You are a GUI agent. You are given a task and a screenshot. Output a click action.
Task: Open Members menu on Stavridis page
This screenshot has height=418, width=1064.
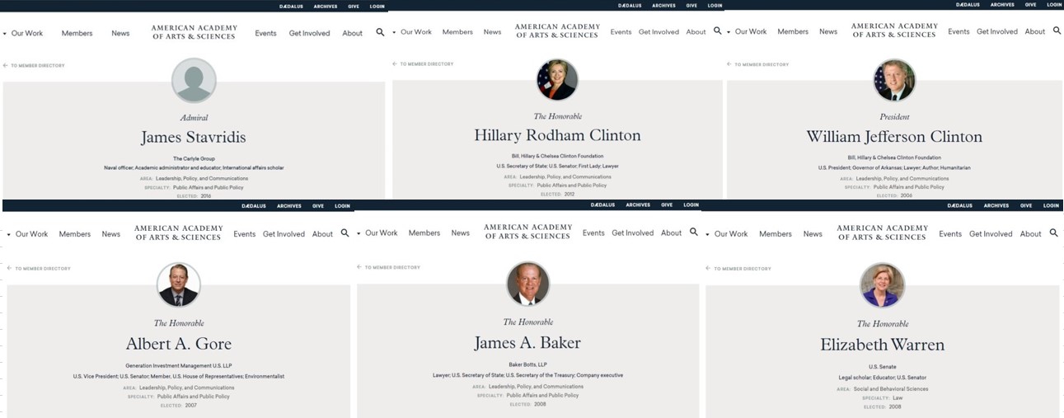[x=76, y=33]
